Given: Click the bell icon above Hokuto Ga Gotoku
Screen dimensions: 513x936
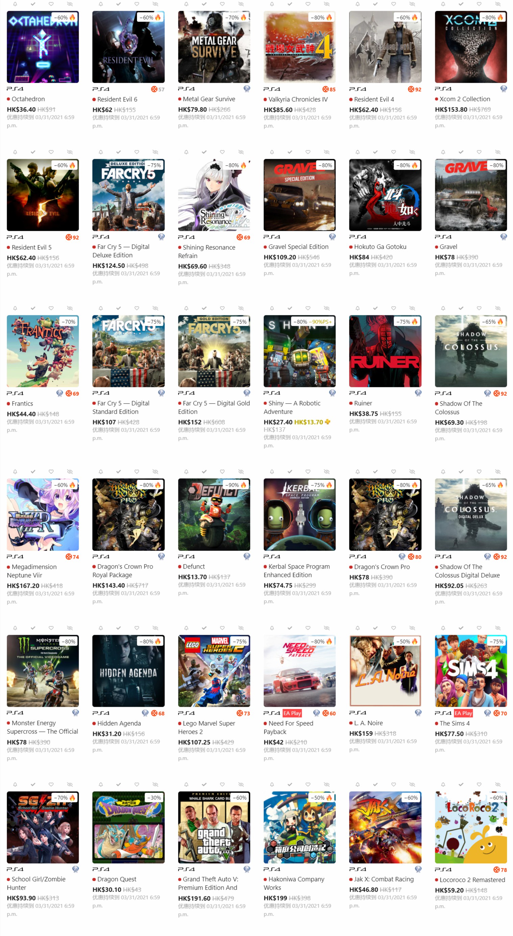Looking at the screenshot, I should [x=358, y=152].
